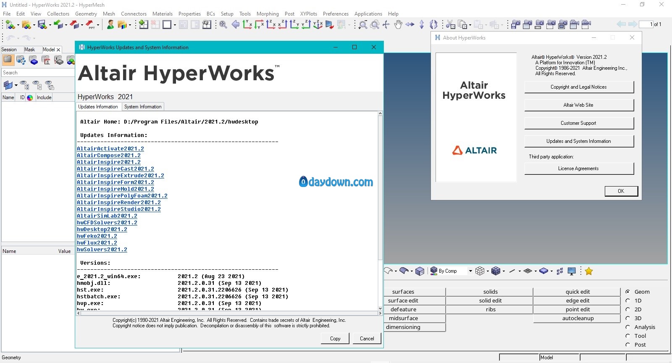The height and width of the screenshot is (363, 672).
Task: Click the page number field showing 1
Action: tap(646, 24)
